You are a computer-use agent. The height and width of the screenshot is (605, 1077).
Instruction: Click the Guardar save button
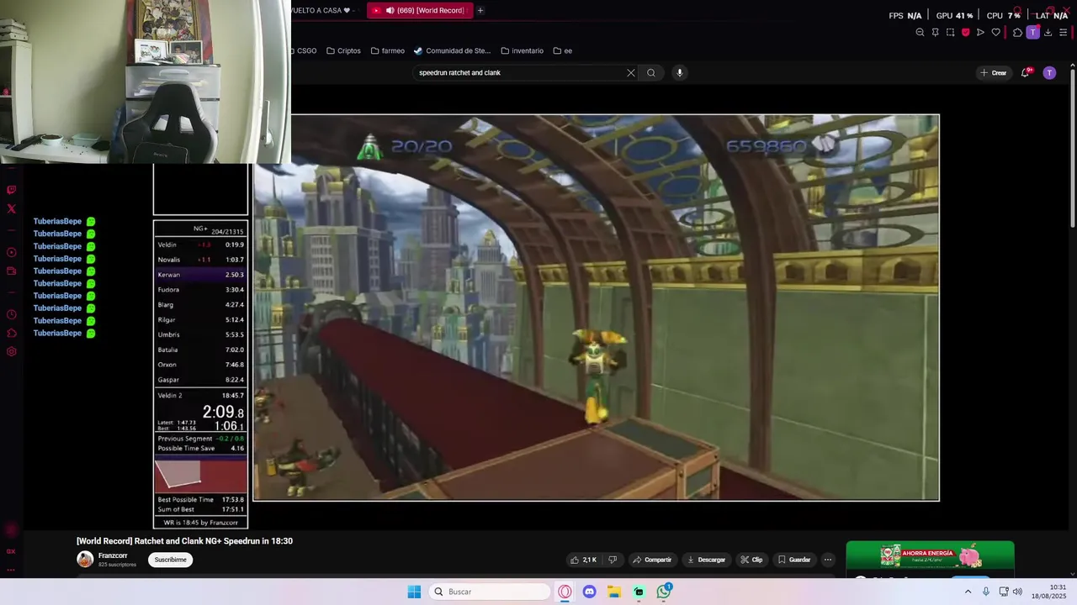(793, 560)
